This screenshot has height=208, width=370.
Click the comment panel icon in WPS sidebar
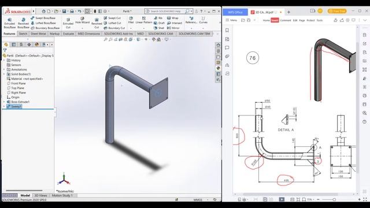227,47
